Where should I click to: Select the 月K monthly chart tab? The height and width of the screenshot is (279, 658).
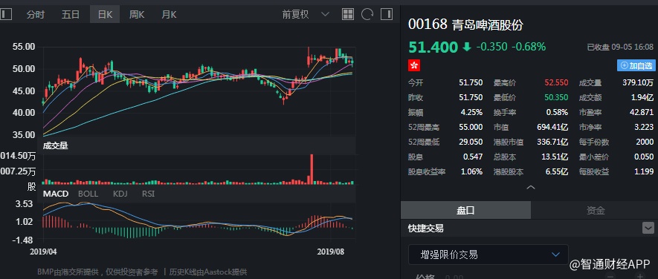click(x=169, y=15)
